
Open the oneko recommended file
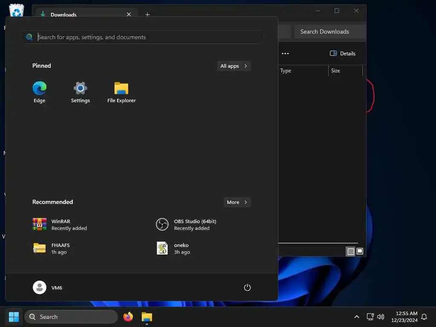pos(173,248)
